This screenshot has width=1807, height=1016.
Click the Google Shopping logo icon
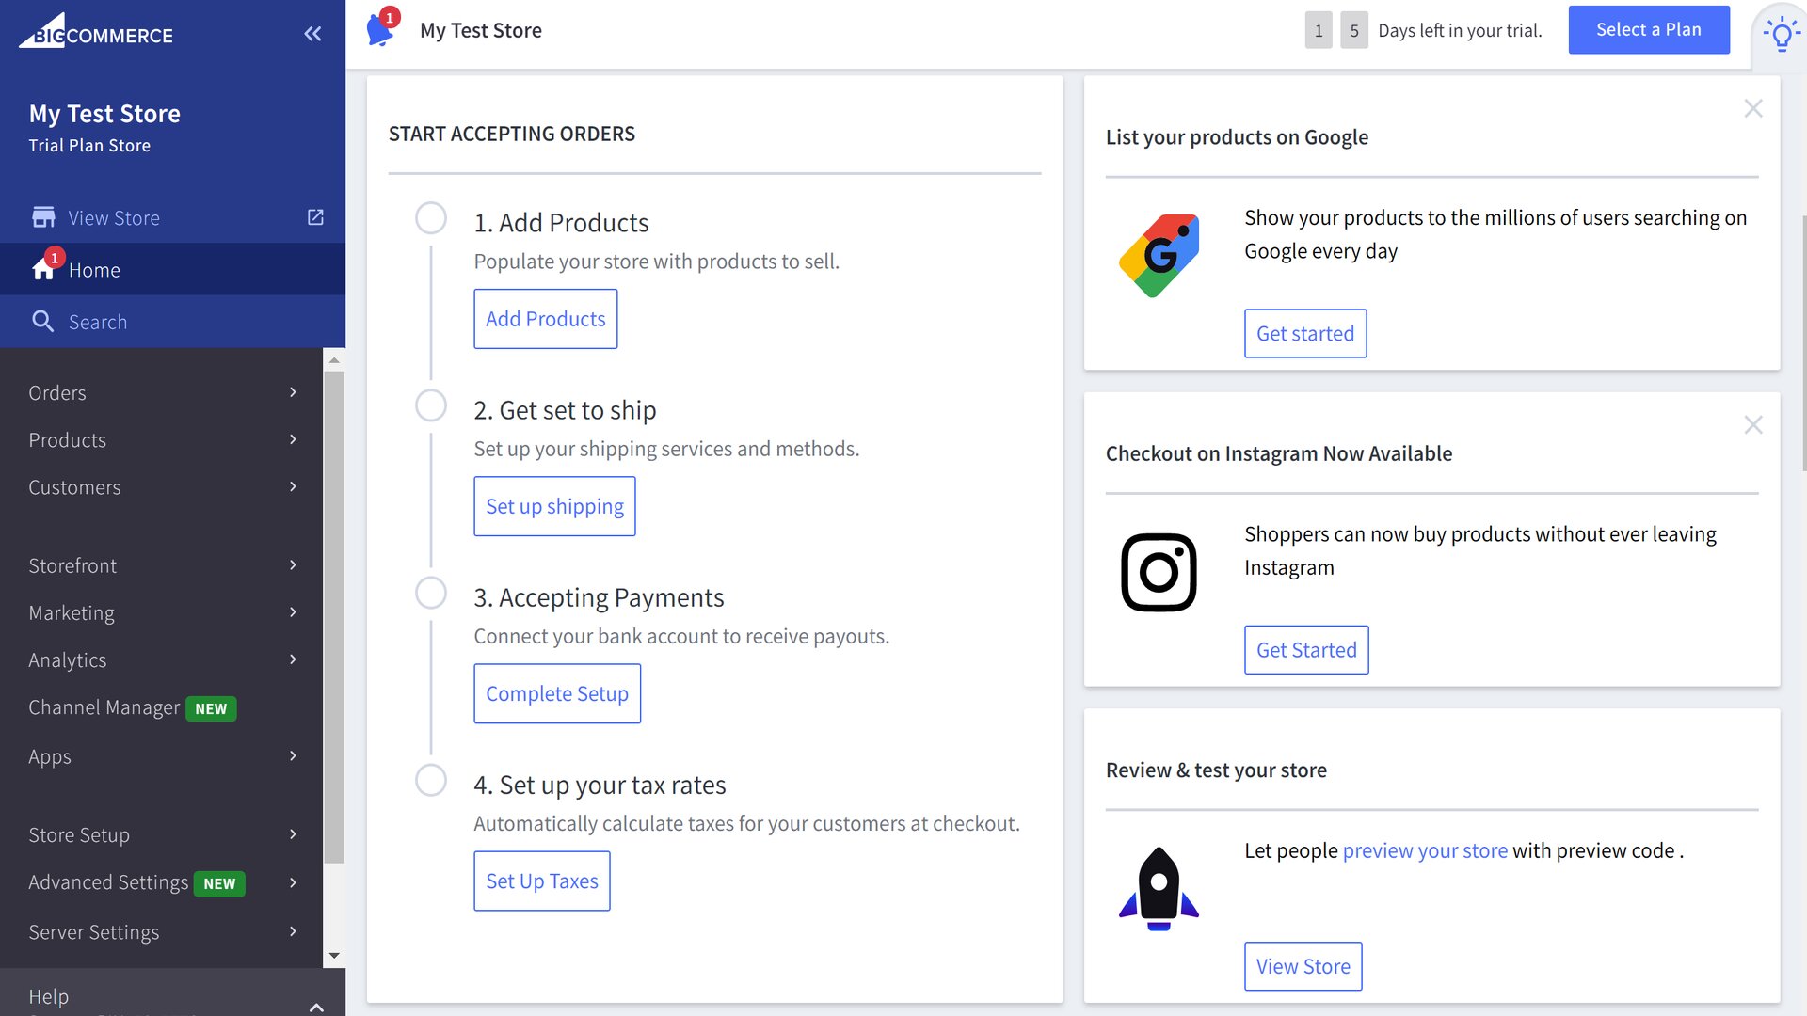pos(1159,255)
